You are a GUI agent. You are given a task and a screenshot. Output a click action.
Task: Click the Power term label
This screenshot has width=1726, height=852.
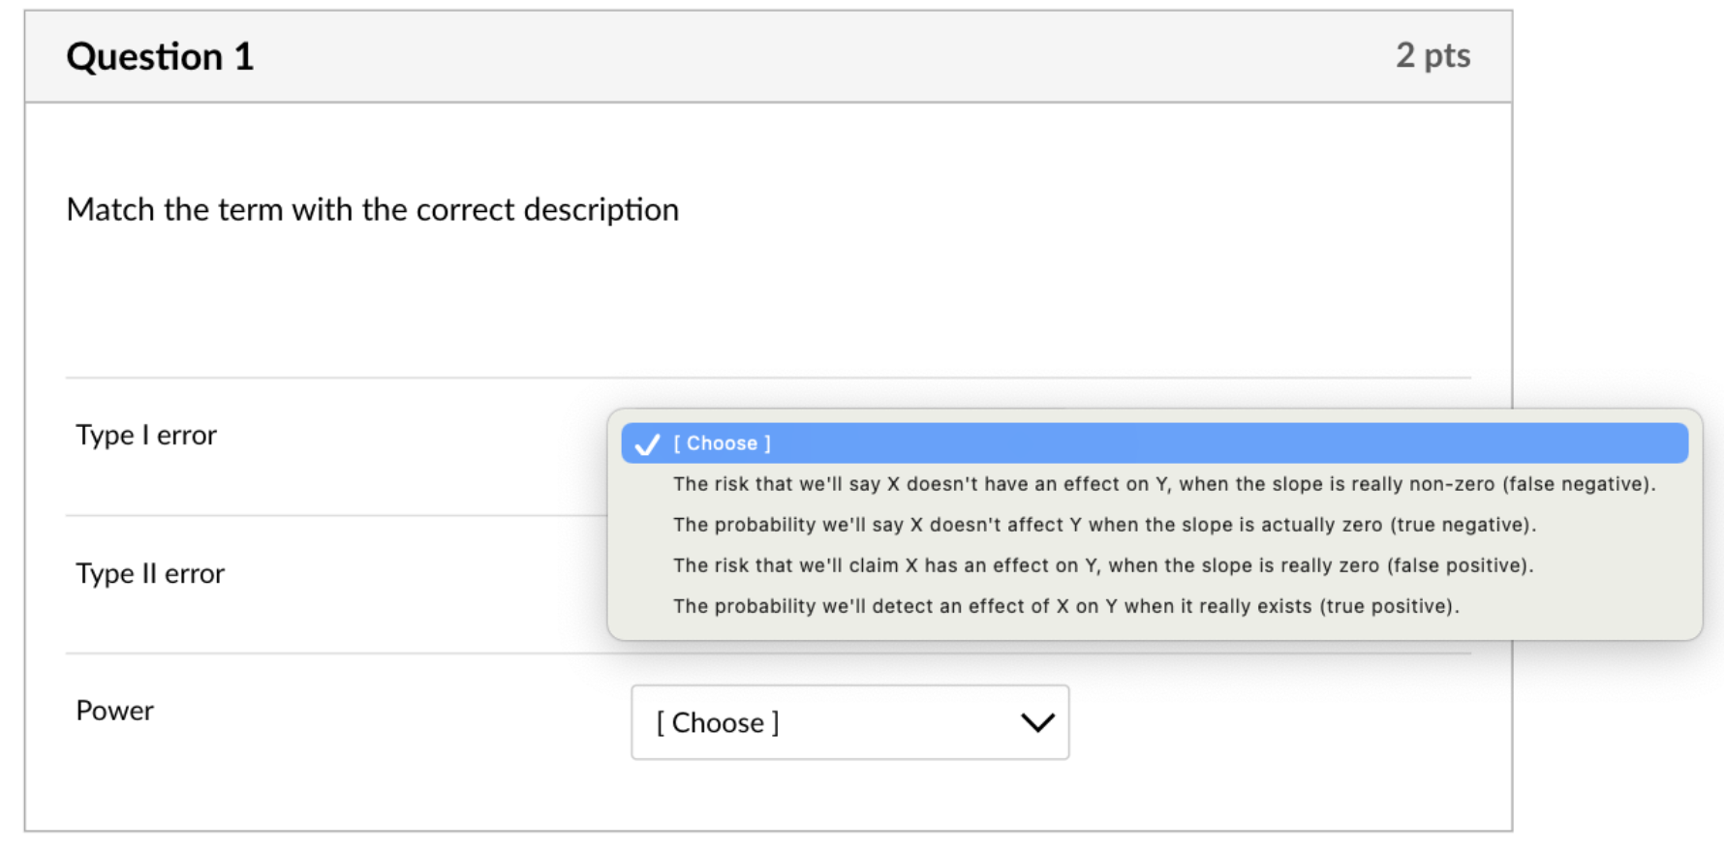[114, 711]
